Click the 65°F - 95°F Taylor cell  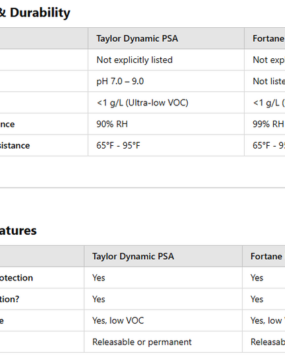tap(118, 146)
